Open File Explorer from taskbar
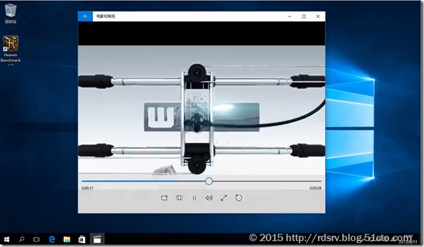Image resolution: width=424 pixels, height=247 pixels. click(x=66, y=239)
